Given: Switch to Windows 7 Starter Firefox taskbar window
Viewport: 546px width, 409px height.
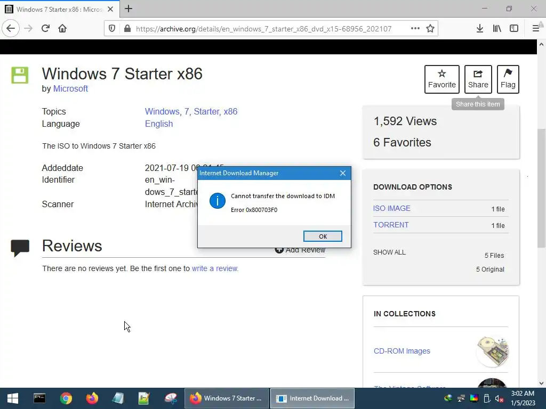Looking at the screenshot, I should tap(226, 398).
